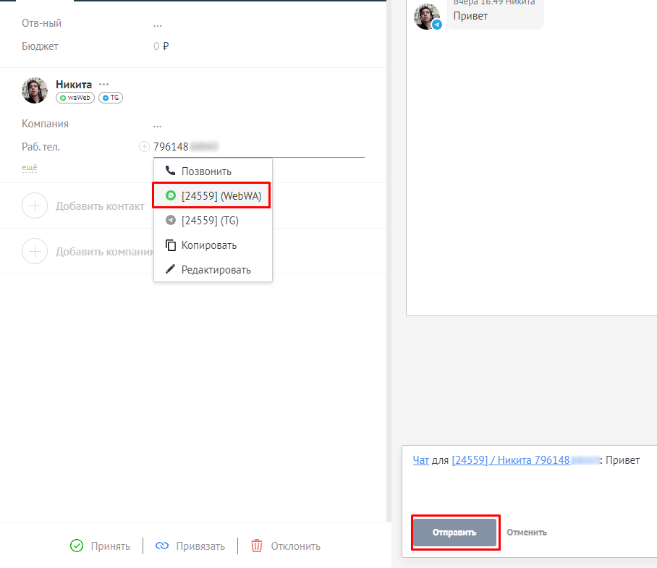Expand more fields via ещё link

[29, 168]
